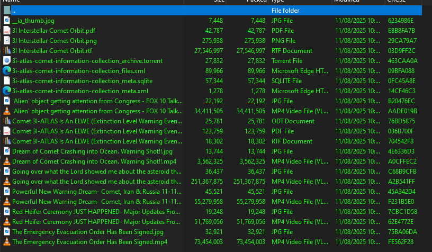Click the VLC cone icon for Red Heifer Ceremony
Image resolution: width=432 pixels, height=252 pixels.
7,222
